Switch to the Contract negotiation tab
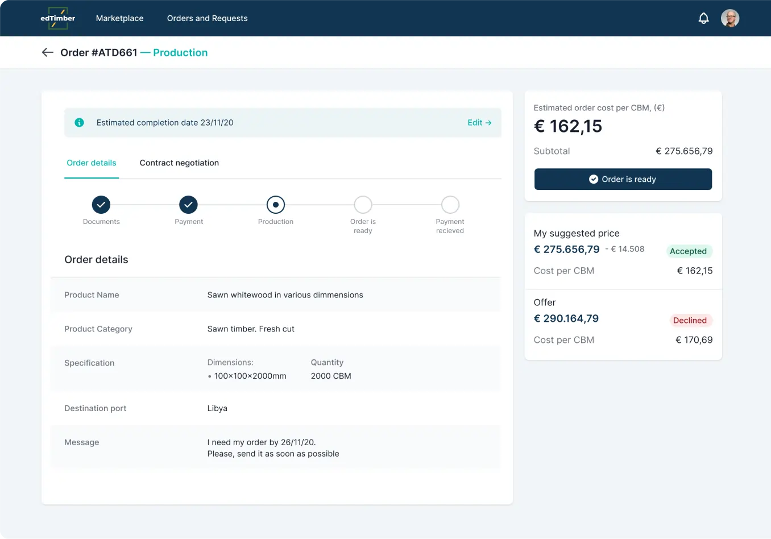771x539 pixels. coord(179,163)
